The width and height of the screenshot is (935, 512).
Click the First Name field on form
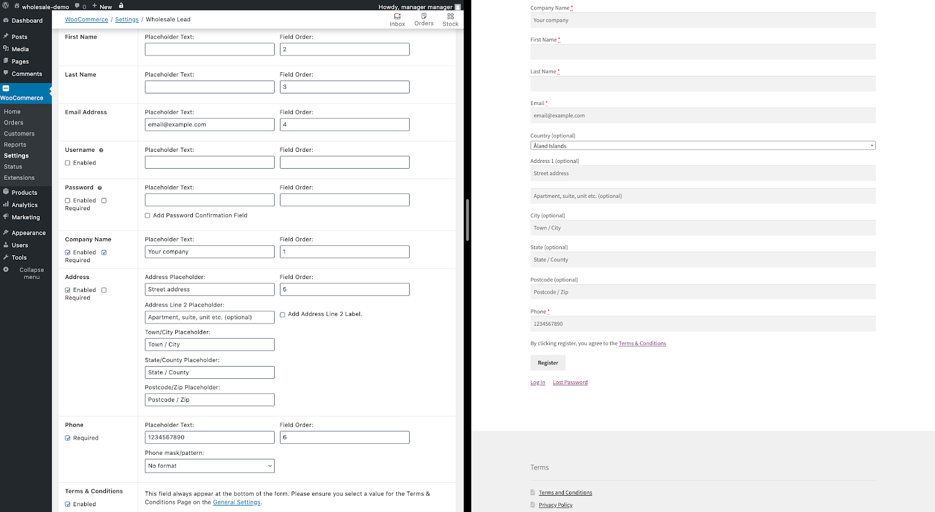click(703, 52)
